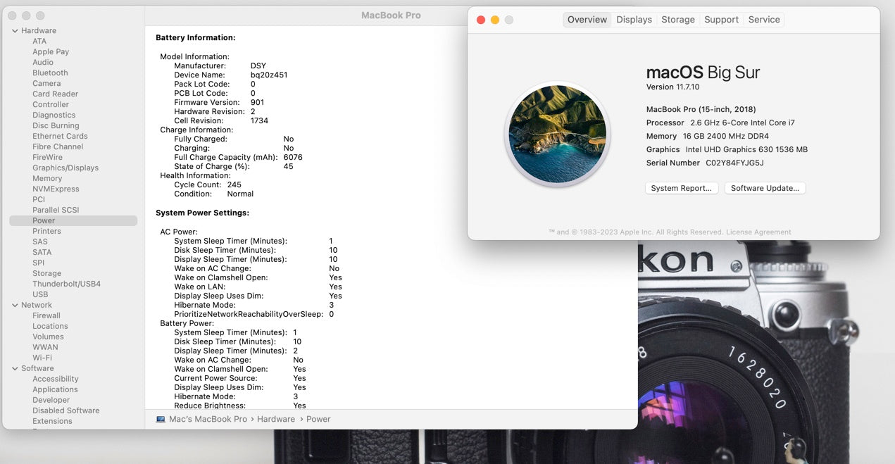Click the macOS Big Sur logo image
Screen dimensions: 895x464
point(557,134)
